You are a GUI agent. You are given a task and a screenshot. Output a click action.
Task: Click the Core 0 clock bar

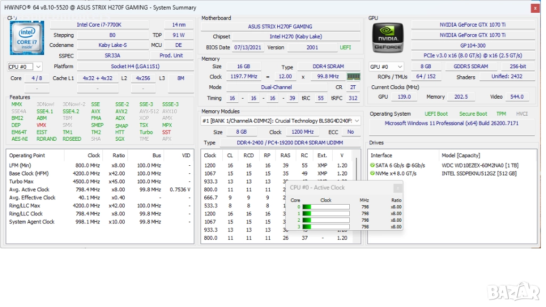click(x=326, y=207)
